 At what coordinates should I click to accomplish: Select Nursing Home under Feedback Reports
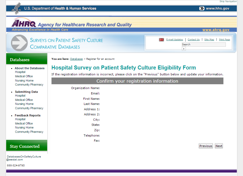(x=24, y=128)
